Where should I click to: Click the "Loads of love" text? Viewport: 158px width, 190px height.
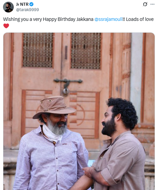pyautogui.click(x=140, y=19)
